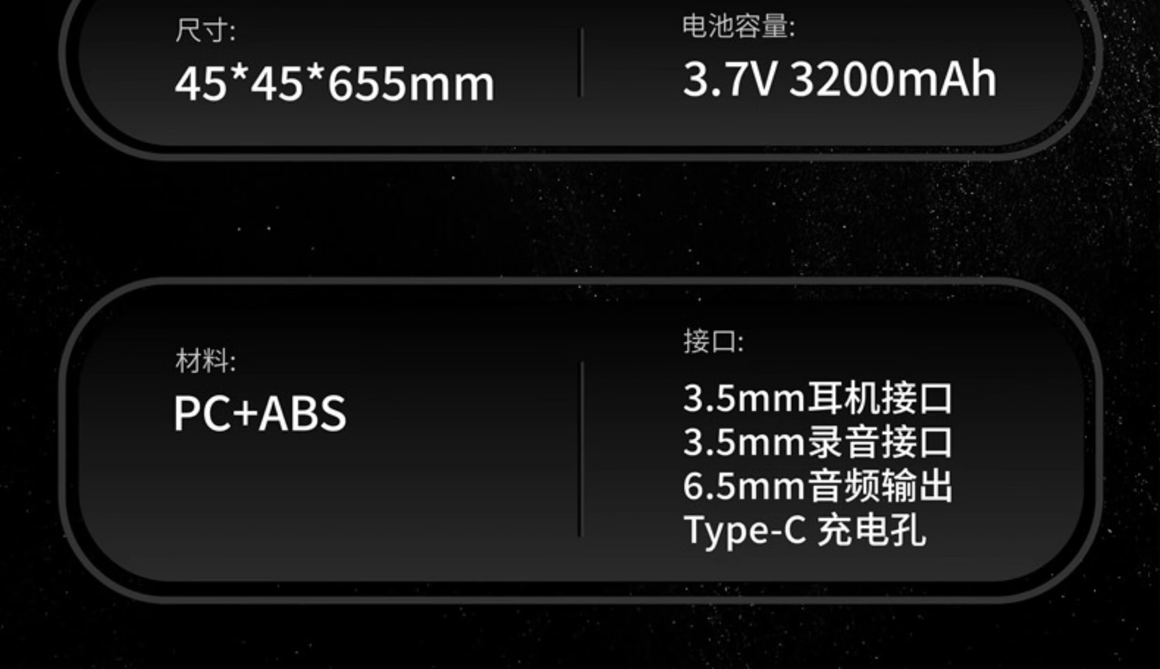The width and height of the screenshot is (1160, 669).
Task: Click the 充电孔 characters
Action: pyautogui.click(x=871, y=530)
